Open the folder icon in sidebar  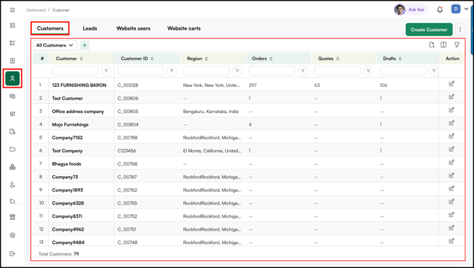pos(13,149)
